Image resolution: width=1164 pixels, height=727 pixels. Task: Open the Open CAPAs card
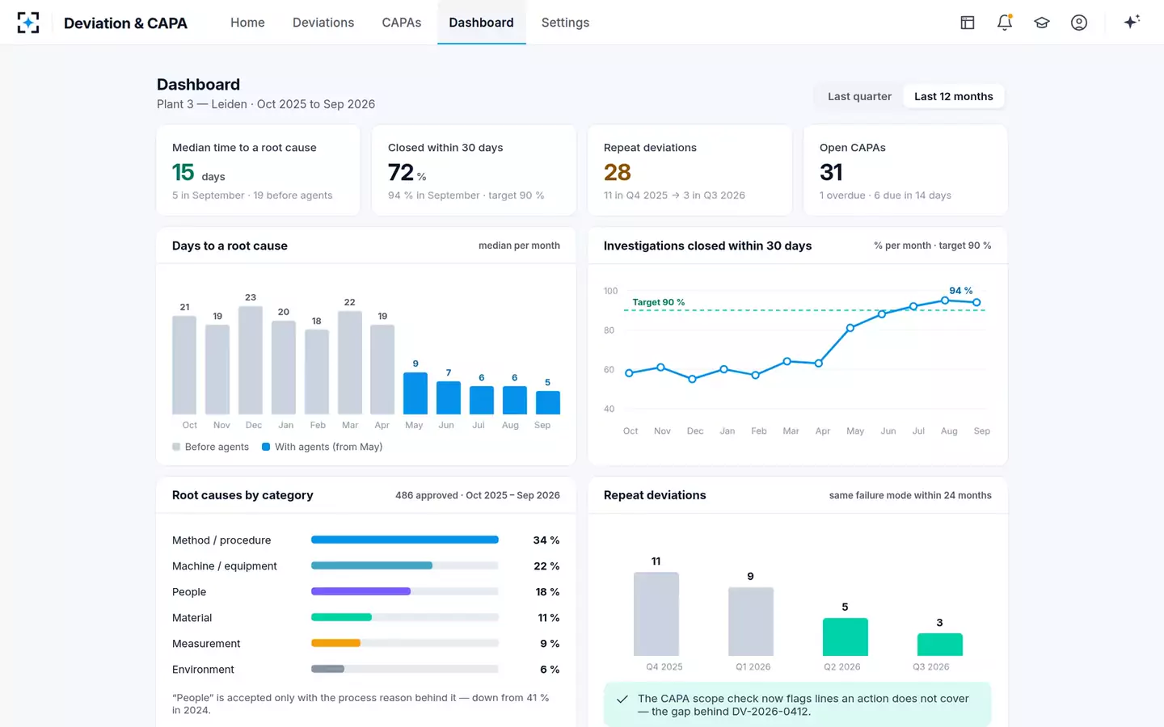(x=905, y=170)
